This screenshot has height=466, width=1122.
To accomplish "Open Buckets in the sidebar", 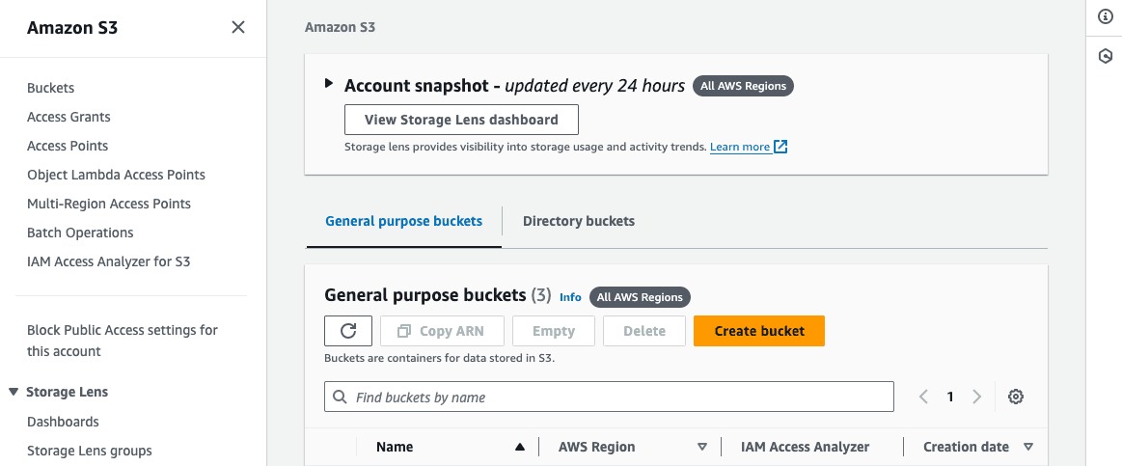I will tap(51, 88).
